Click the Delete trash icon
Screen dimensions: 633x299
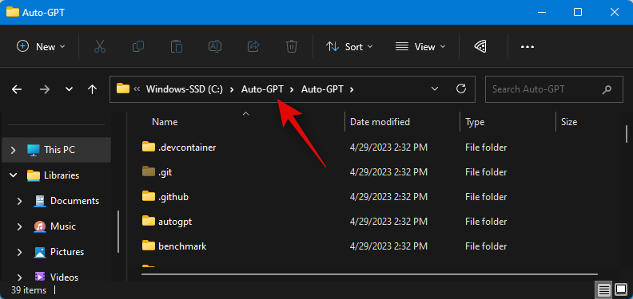pyautogui.click(x=292, y=47)
